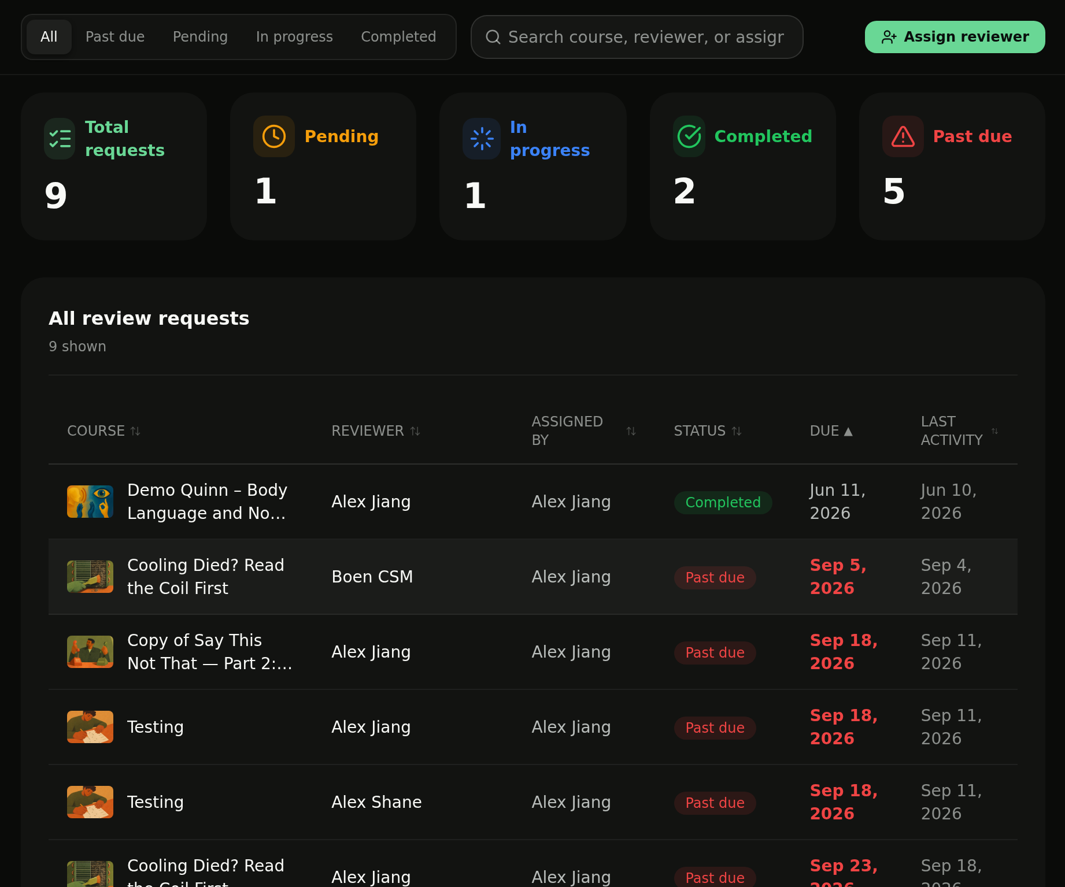Click the All review requests heading
The height and width of the screenshot is (887, 1065).
pyautogui.click(x=149, y=318)
